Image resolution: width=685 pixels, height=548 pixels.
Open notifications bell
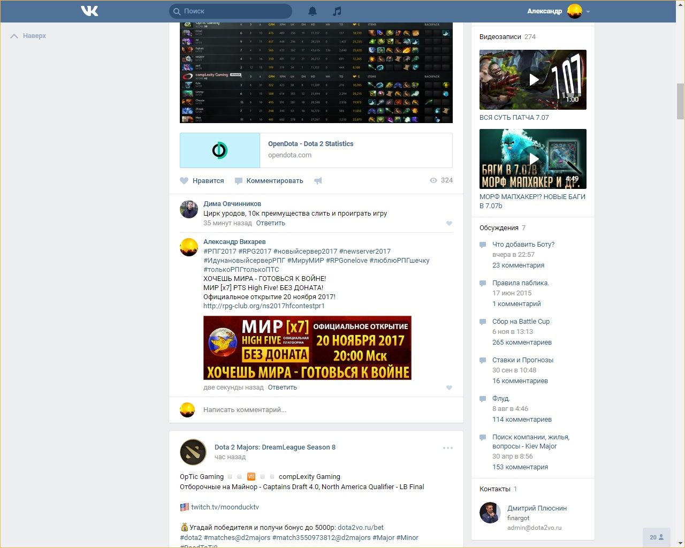click(x=313, y=11)
